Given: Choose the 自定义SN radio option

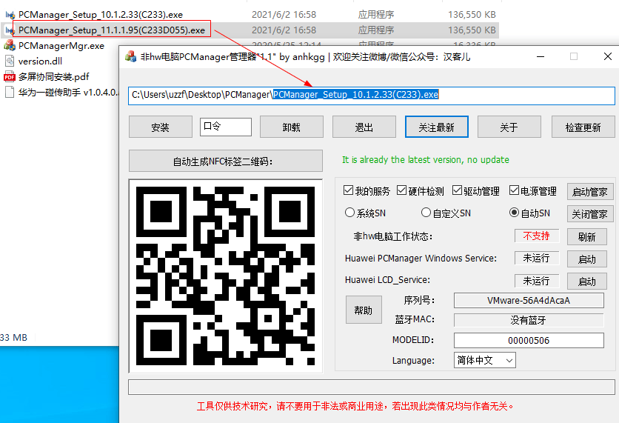Looking at the screenshot, I should 426,213.
